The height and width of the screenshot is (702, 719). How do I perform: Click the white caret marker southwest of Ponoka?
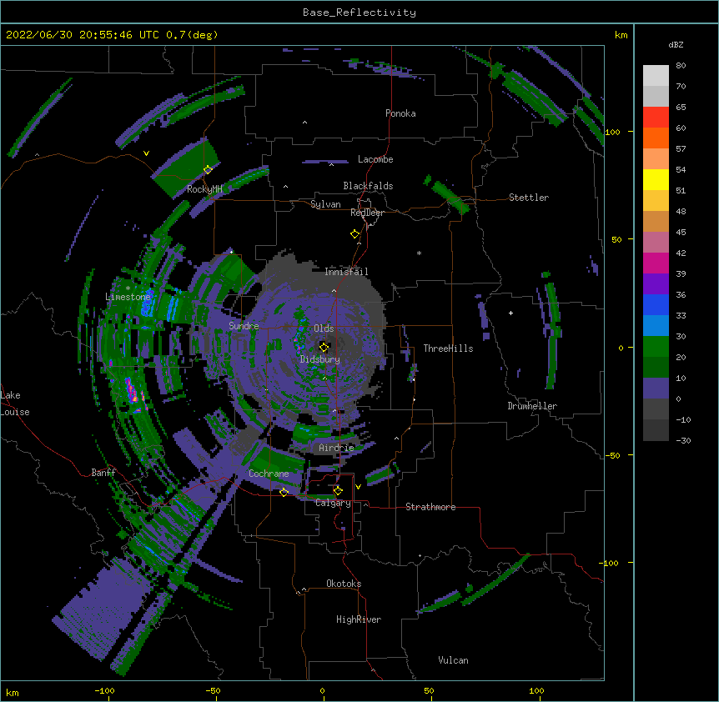pos(305,123)
